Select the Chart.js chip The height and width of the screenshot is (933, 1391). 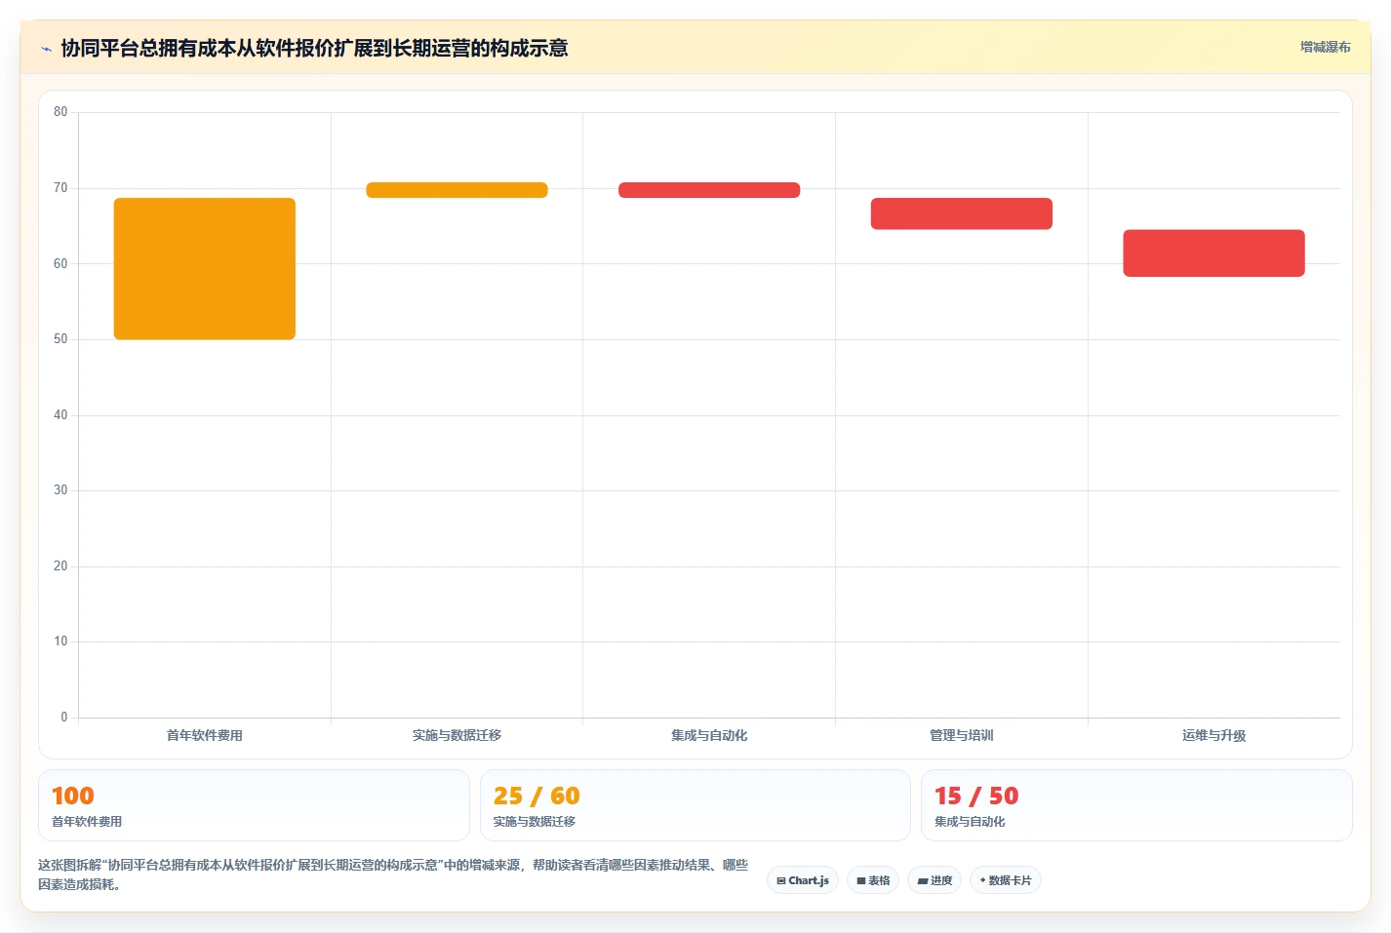(x=803, y=880)
